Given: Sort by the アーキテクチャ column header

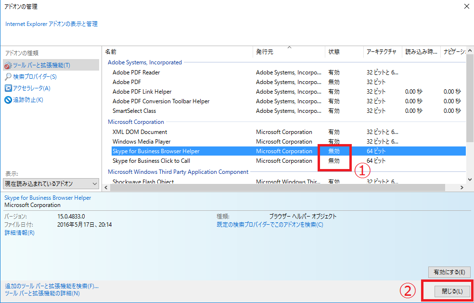Looking at the screenshot, I should (x=383, y=52).
